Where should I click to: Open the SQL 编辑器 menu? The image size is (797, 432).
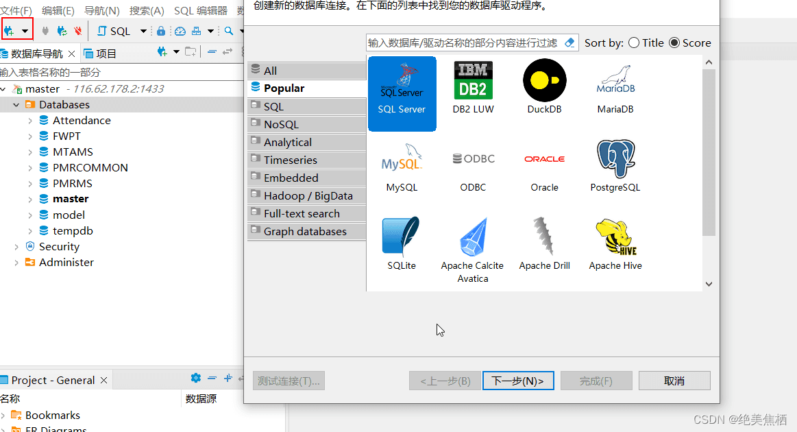point(201,10)
